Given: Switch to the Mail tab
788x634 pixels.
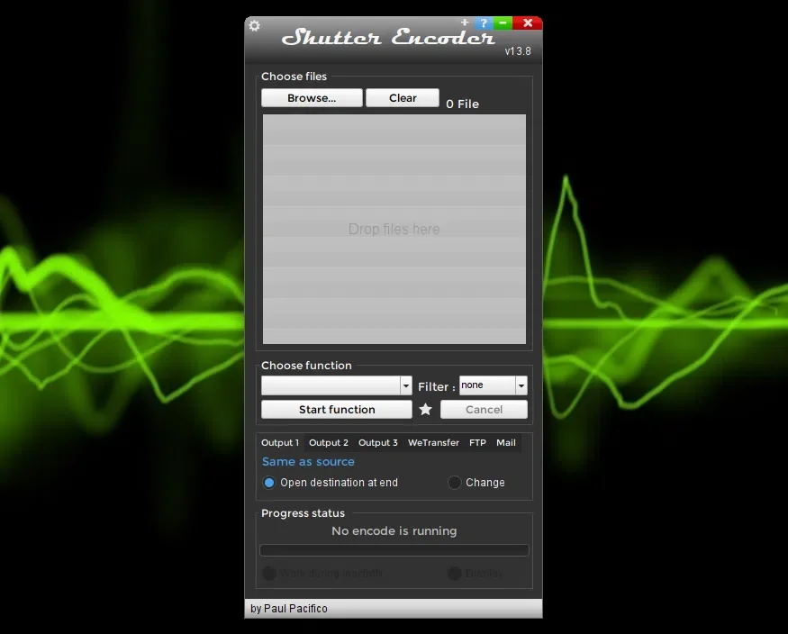Looking at the screenshot, I should point(506,442).
